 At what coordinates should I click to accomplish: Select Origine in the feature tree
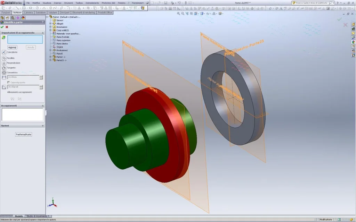point(60,47)
